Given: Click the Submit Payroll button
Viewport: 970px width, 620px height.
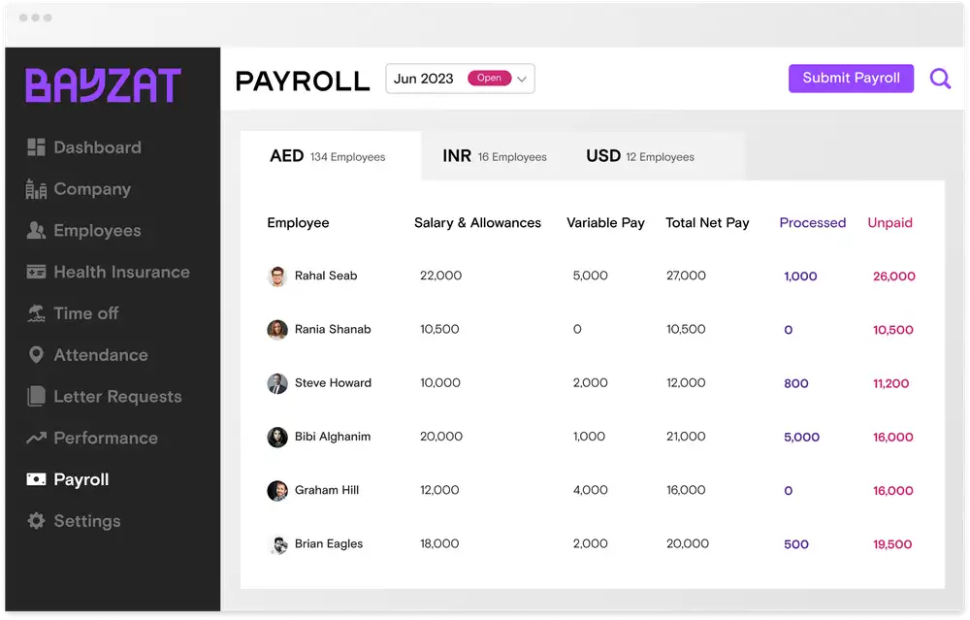Looking at the screenshot, I should 851,79.
